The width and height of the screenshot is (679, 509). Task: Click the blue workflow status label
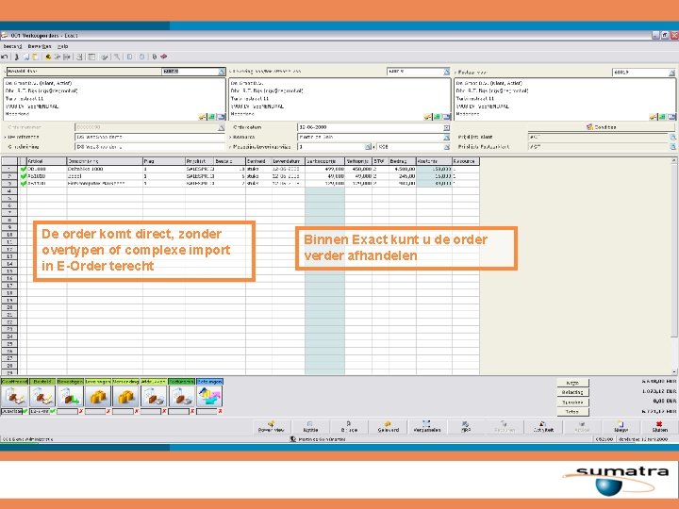[209, 382]
